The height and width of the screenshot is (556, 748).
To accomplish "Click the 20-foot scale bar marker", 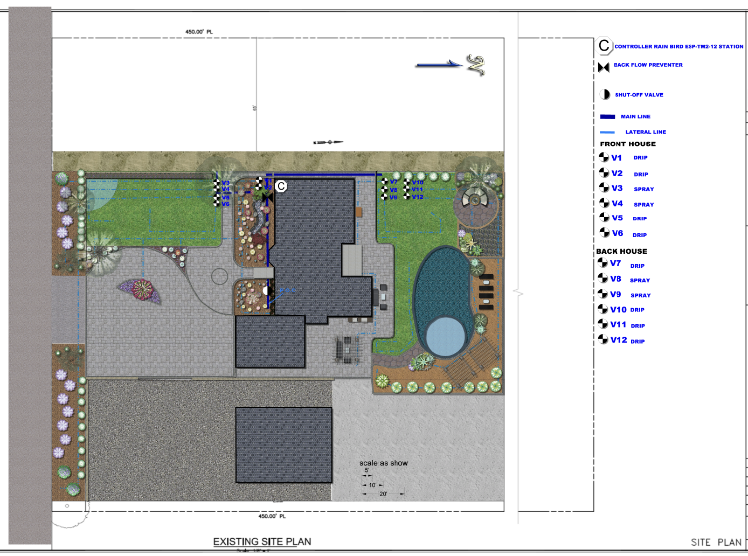I will click(383, 492).
